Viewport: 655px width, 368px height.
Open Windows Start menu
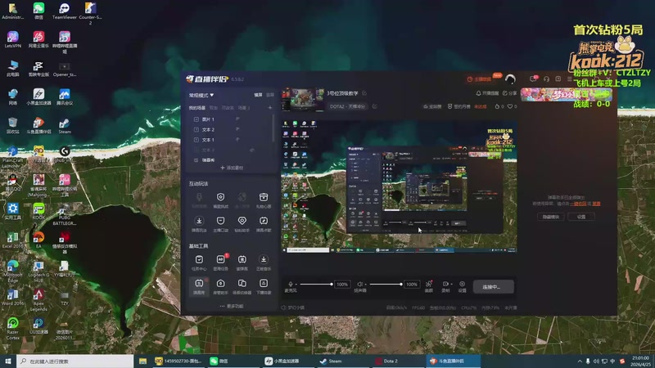pos(8,361)
